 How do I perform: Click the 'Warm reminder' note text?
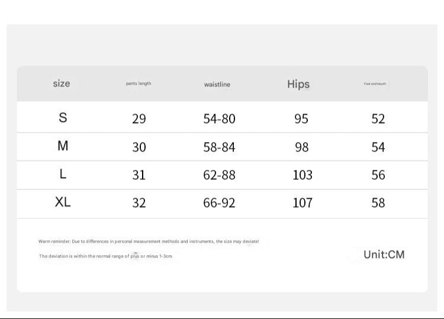coord(149,241)
